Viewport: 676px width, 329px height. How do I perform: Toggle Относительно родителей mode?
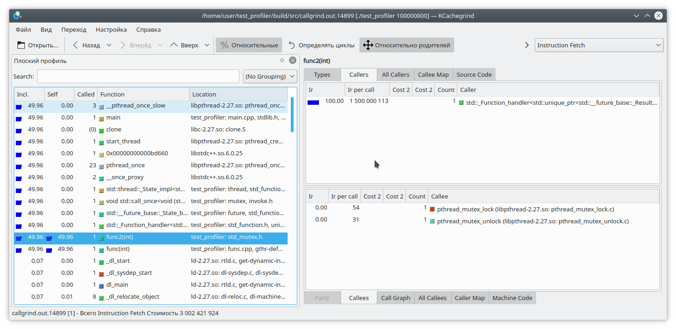(x=407, y=45)
